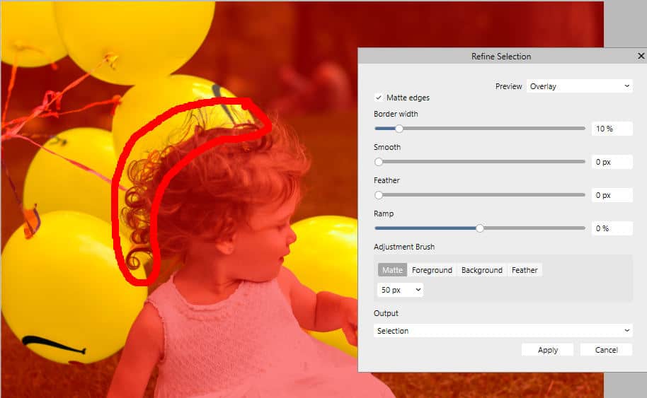Uncheck the Matte edges checkbox
Screen dimensions: 647x398
(x=378, y=98)
